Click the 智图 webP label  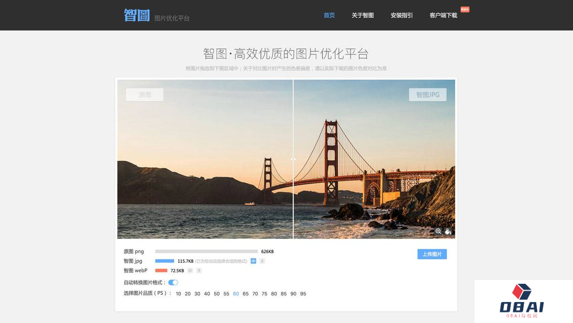click(x=136, y=271)
